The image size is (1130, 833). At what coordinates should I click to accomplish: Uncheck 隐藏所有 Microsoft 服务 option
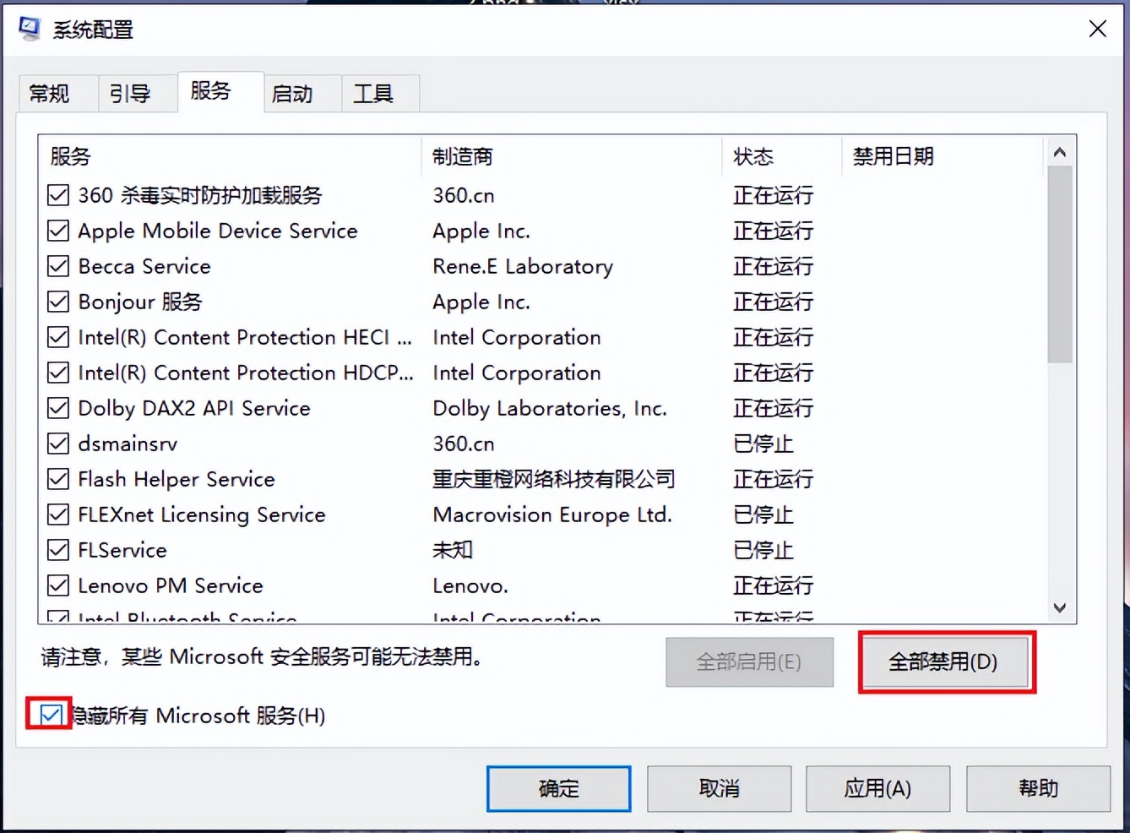48,715
